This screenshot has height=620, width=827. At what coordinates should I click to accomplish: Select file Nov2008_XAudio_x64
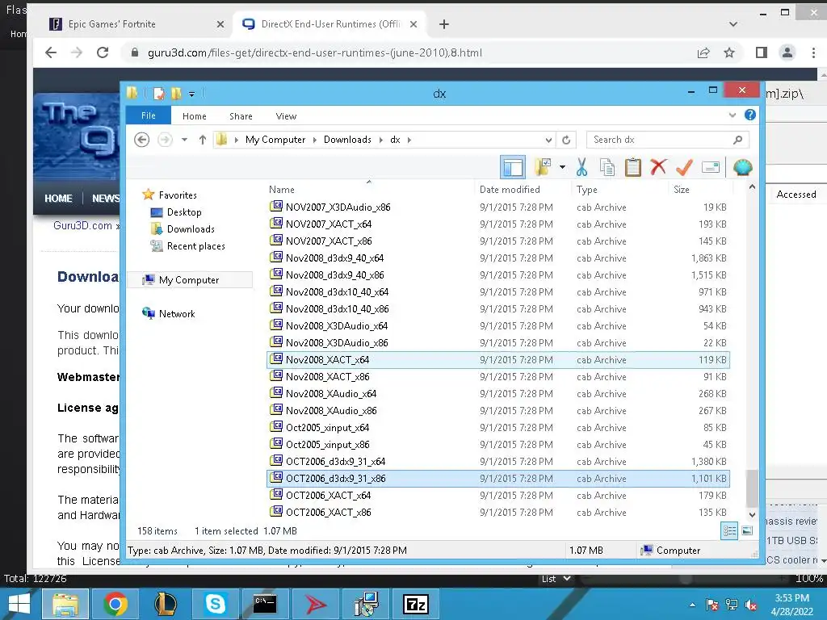tap(498, 394)
